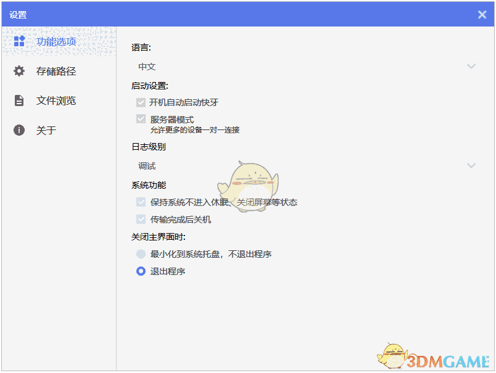The image size is (496, 373).
Task: Click the blue squares icon next to 功能选项
Action: click(19, 42)
